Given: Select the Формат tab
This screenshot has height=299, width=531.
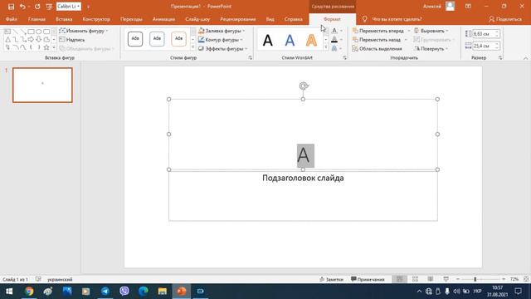Looking at the screenshot, I should click(332, 19).
